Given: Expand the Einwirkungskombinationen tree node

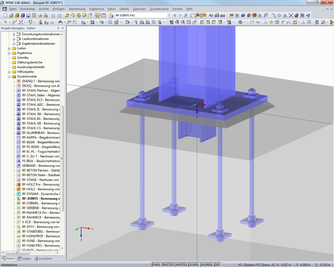Looking at the screenshot, I should click(x=14, y=34).
